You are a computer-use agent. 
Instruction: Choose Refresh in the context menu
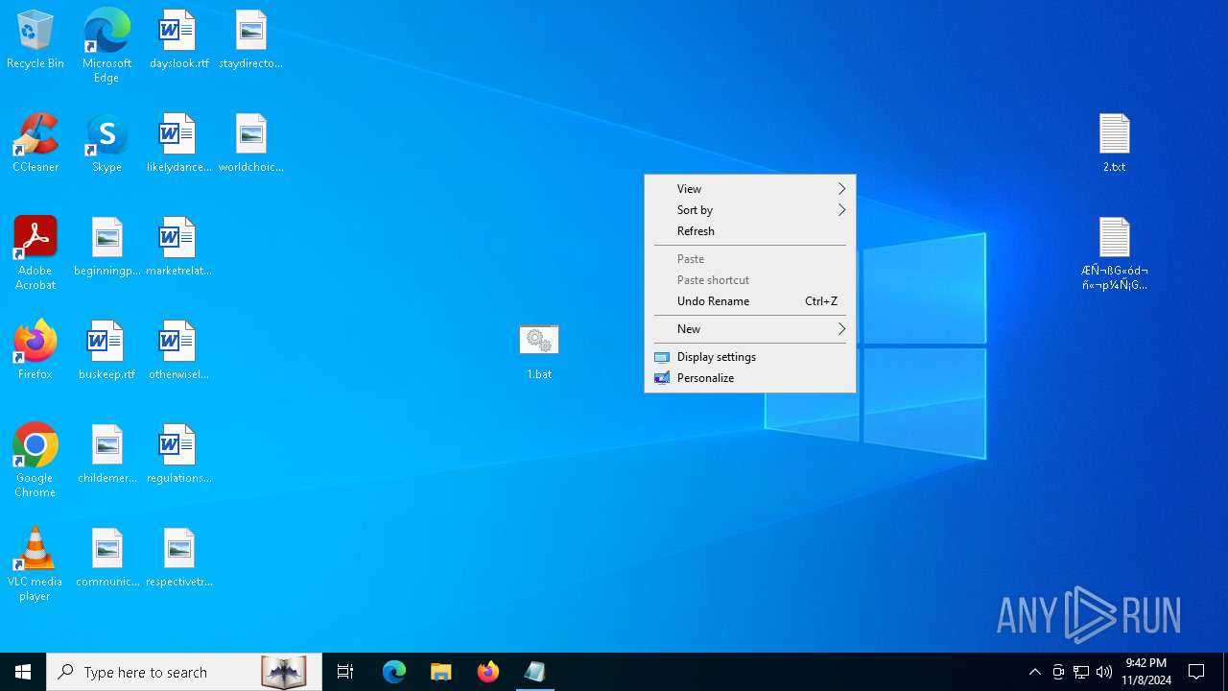[x=750, y=231]
